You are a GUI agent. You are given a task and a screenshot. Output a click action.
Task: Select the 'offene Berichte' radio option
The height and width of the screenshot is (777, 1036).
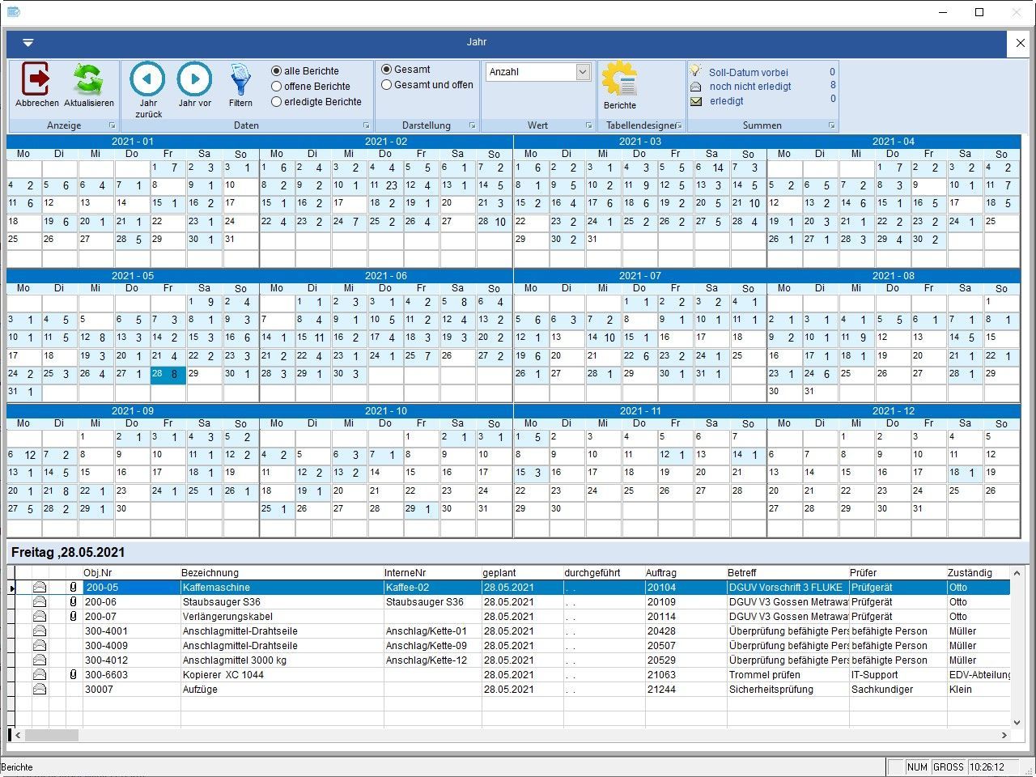(277, 87)
